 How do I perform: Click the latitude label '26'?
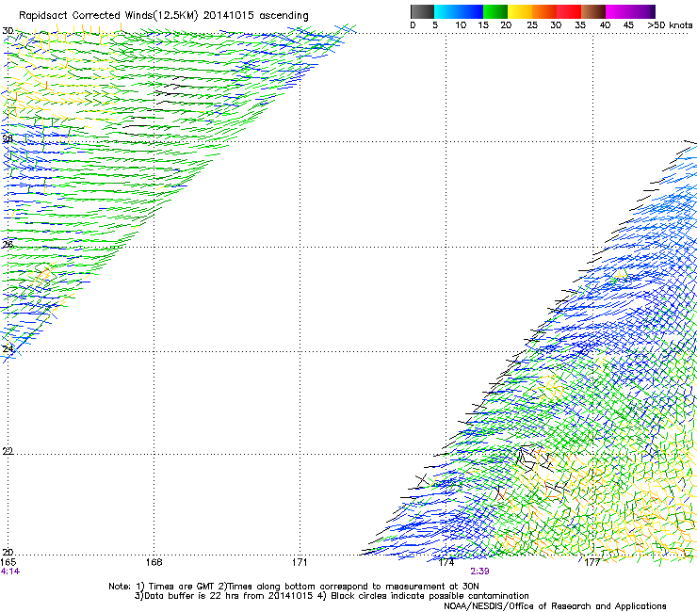click(x=8, y=244)
